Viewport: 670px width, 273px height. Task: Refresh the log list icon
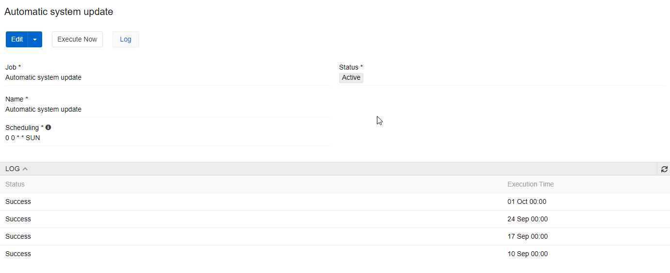point(664,169)
